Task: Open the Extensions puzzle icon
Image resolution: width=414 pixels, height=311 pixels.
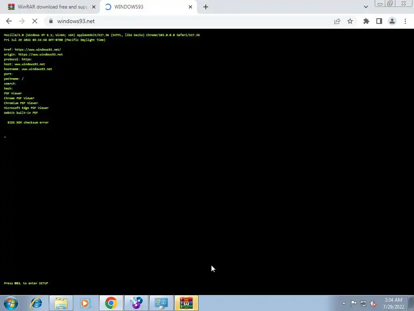Action: pyautogui.click(x=366, y=21)
